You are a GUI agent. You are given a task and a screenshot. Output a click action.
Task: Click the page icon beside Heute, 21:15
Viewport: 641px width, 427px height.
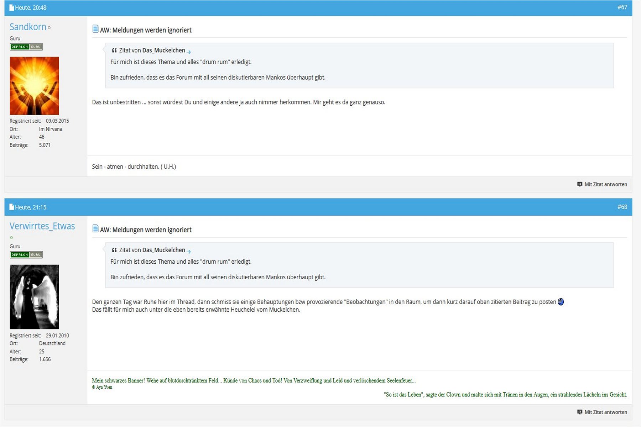coord(11,207)
